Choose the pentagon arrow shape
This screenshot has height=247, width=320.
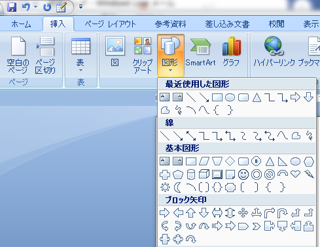pos(243,227)
